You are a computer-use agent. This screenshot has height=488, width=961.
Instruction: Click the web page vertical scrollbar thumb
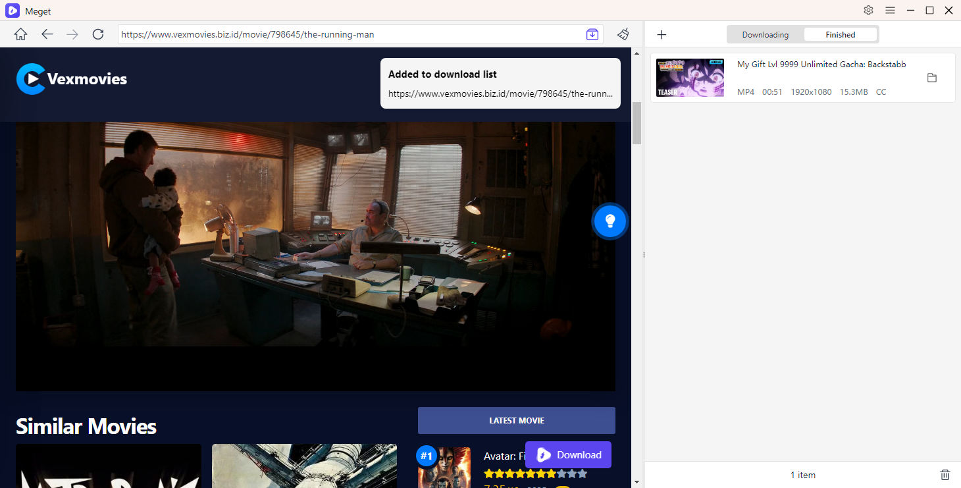click(x=636, y=123)
